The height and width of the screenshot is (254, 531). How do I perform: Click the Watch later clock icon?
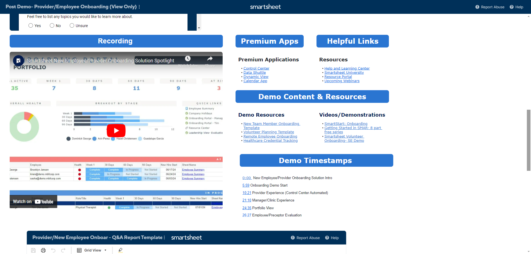pos(188,59)
